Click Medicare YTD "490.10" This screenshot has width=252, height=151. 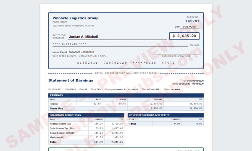tap(118, 137)
